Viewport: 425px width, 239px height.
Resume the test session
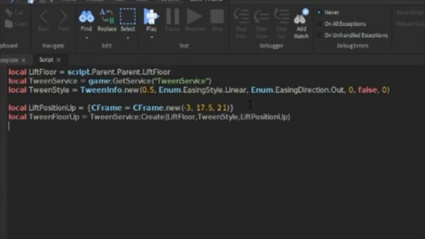[x=195, y=21]
